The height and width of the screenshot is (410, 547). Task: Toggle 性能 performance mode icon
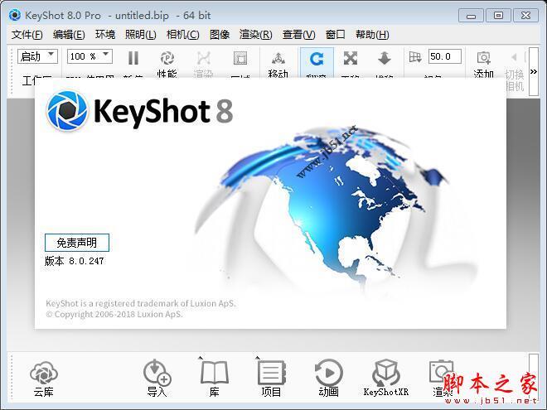coord(167,58)
